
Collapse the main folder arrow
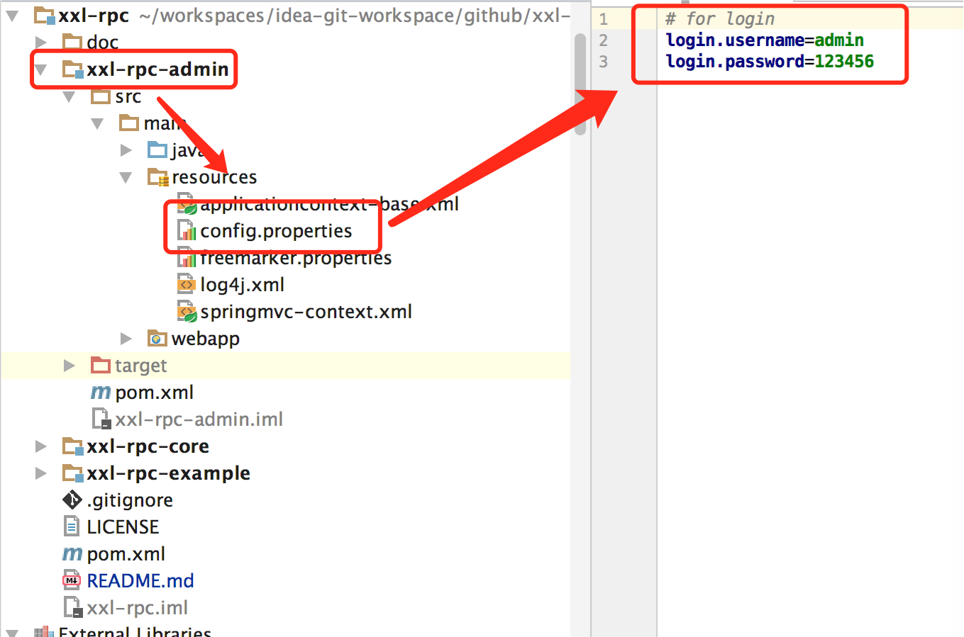(98, 123)
